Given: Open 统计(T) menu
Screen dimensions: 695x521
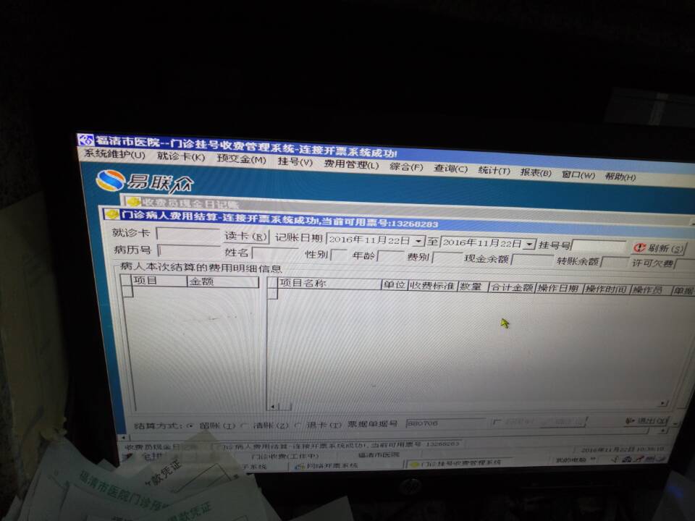Looking at the screenshot, I should [494, 171].
